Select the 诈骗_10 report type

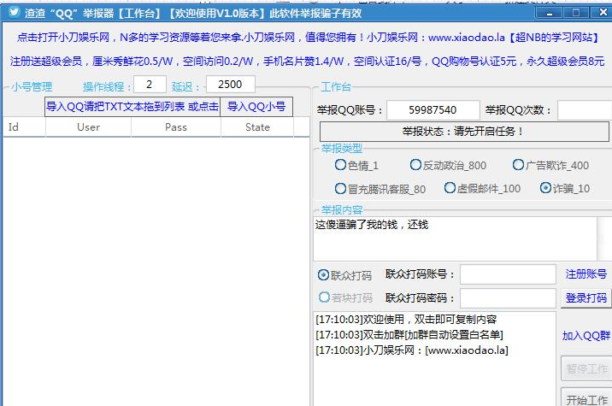(565, 188)
